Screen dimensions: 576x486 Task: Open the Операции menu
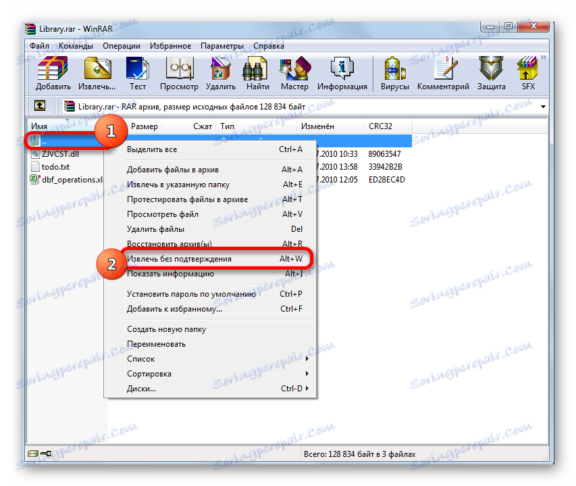point(122,46)
